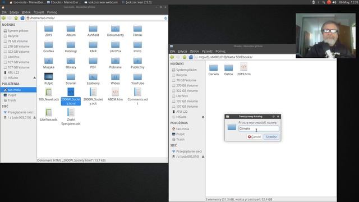The height and width of the screenshot is (202, 359).
Task: Switch to Ebooks taskbar window button
Action: 65,2
